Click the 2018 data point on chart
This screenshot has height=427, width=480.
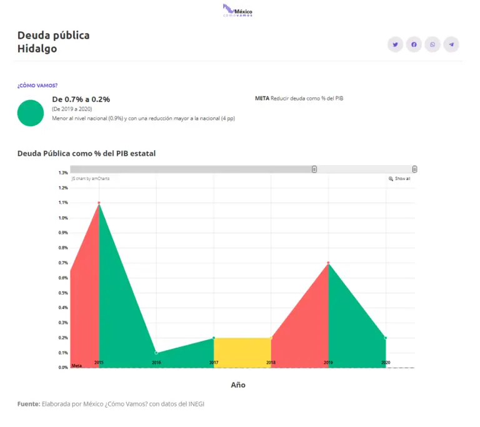pos(271,338)
